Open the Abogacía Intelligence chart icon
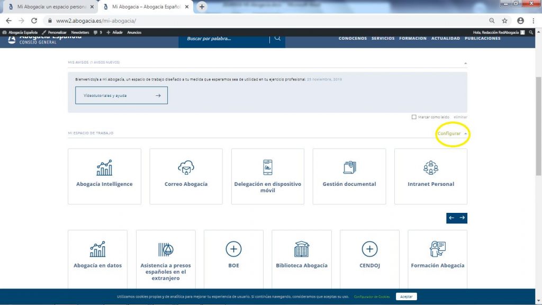 coord(104,168)
